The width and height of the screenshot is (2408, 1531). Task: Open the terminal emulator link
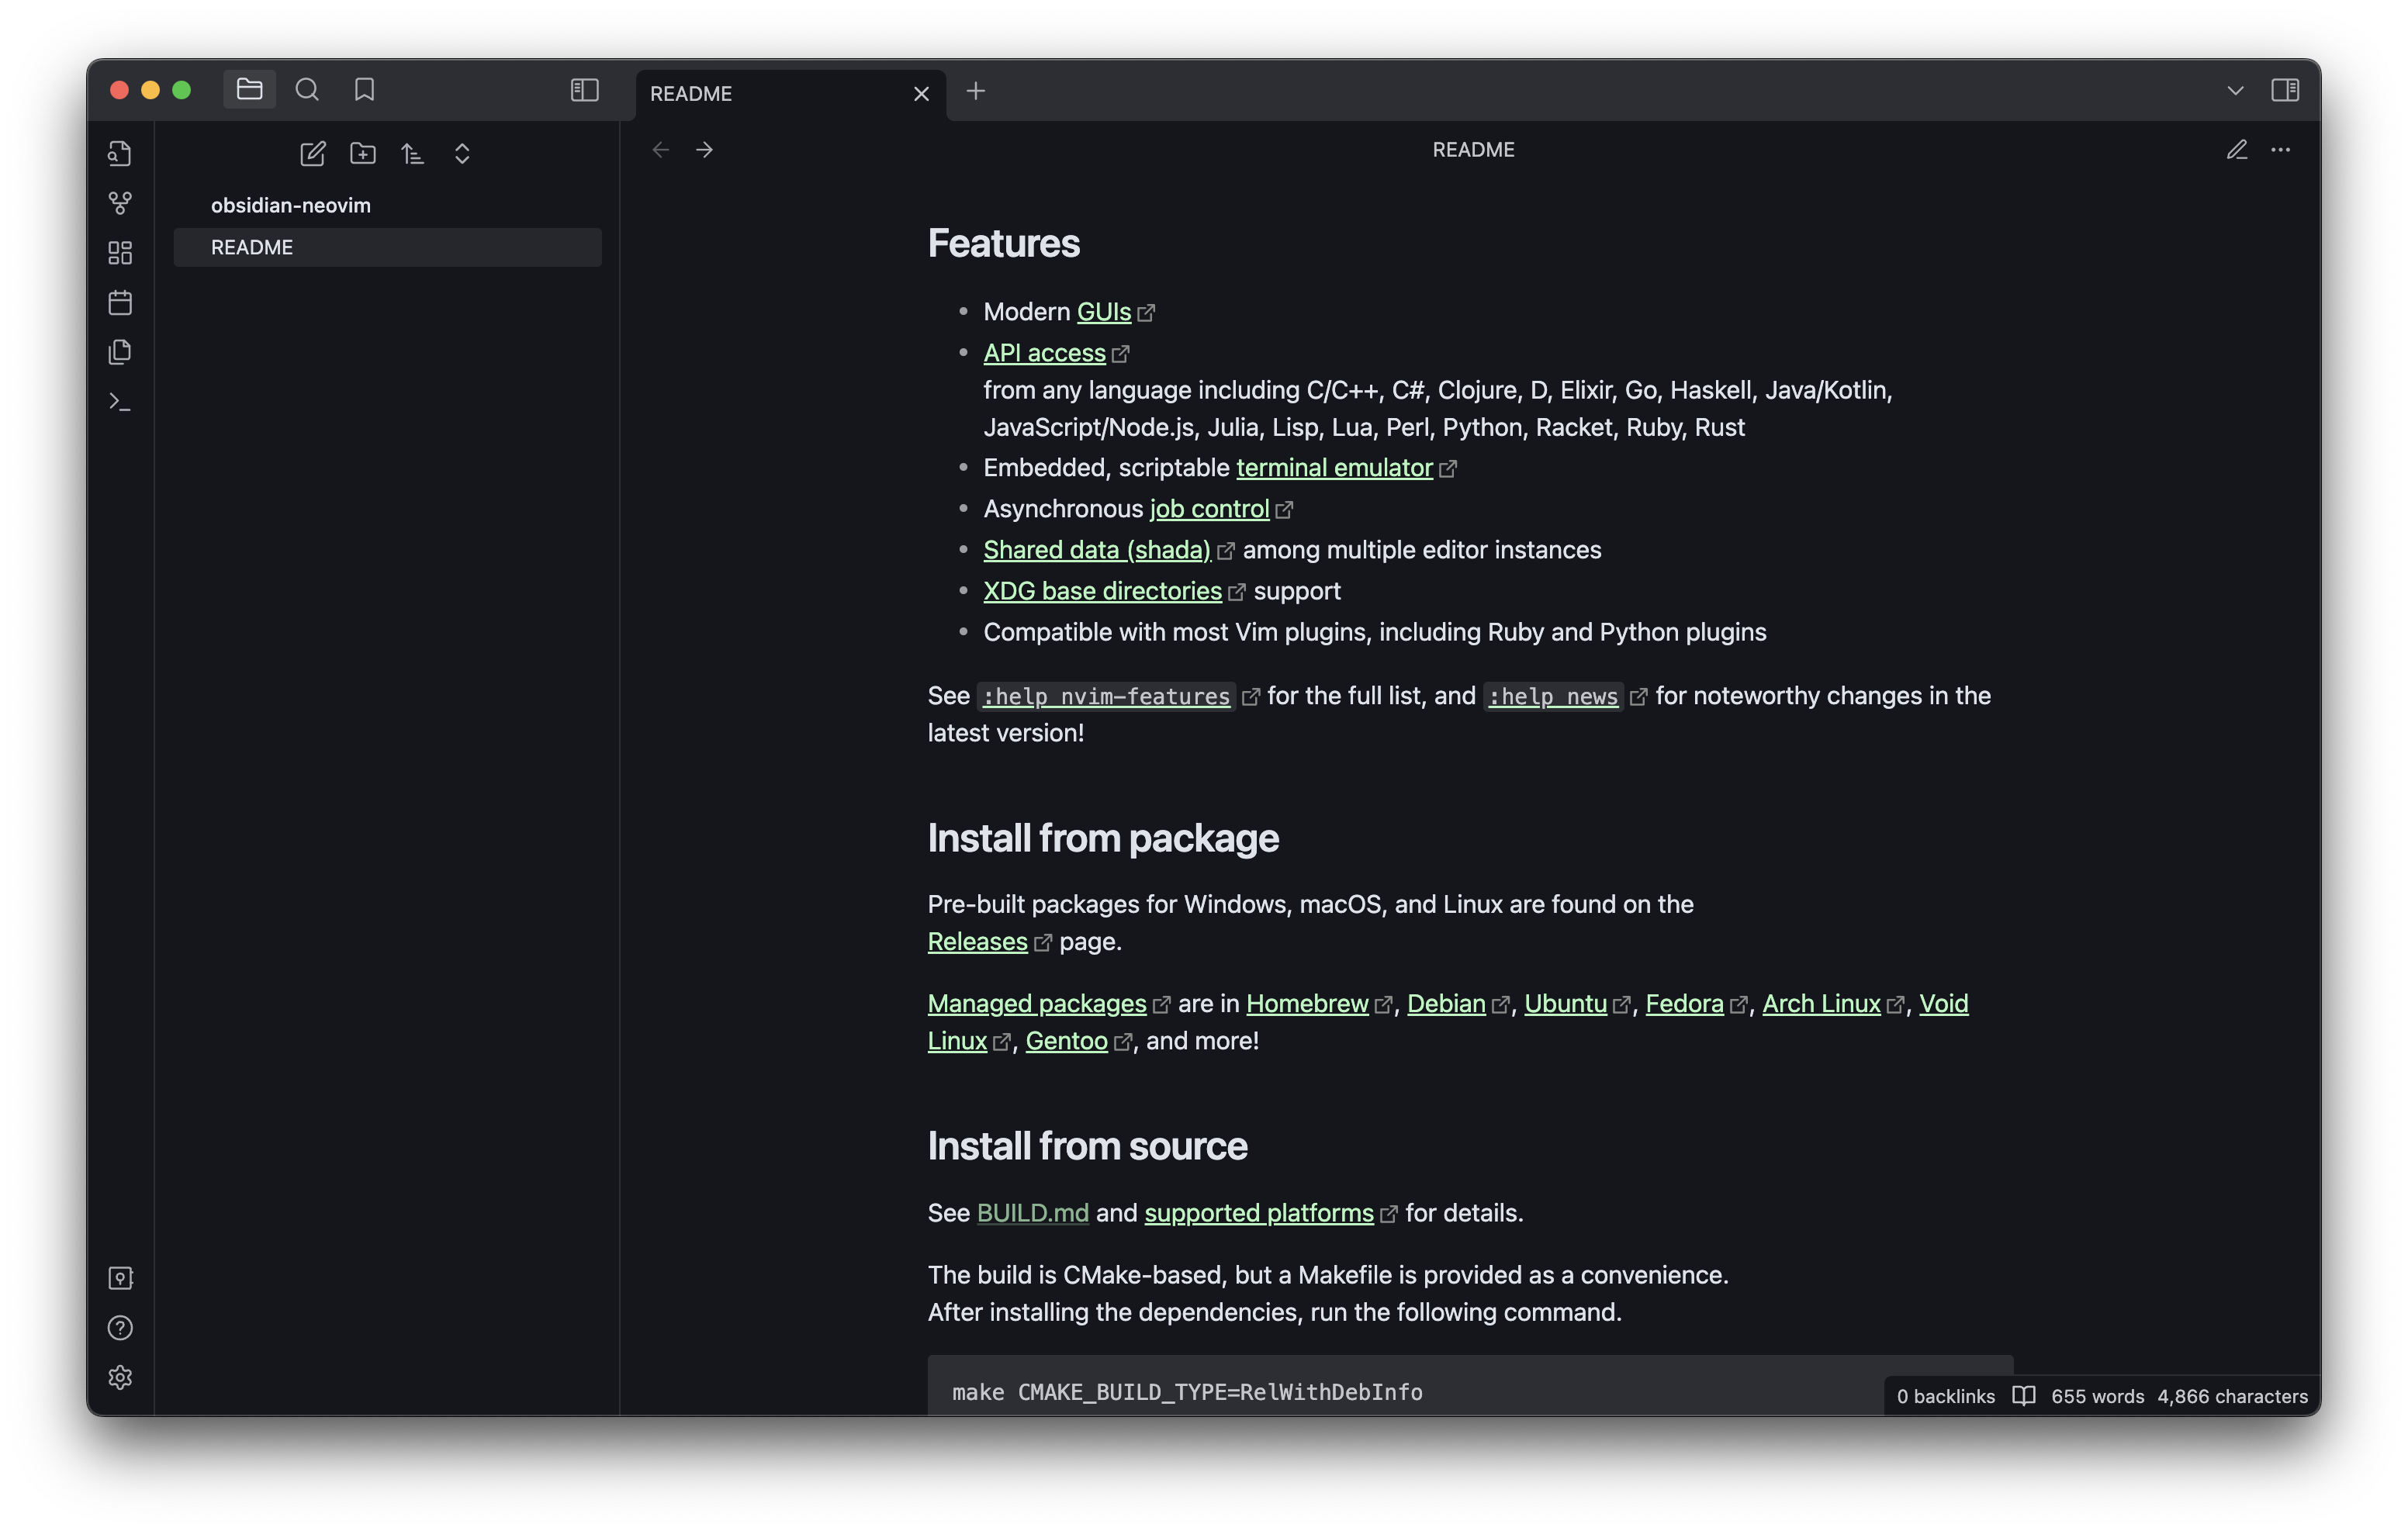[x=1334, y=467]
